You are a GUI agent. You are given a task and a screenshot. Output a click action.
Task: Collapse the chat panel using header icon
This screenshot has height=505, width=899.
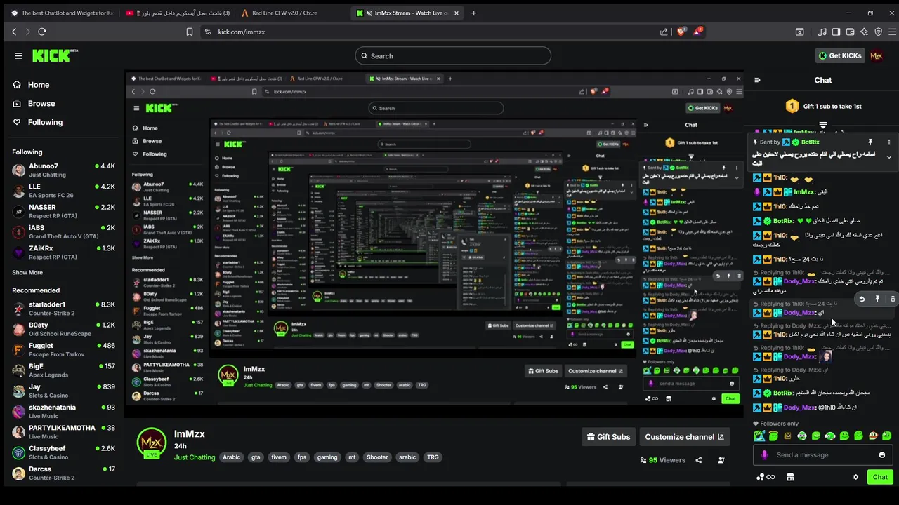(x=757, y=80)
